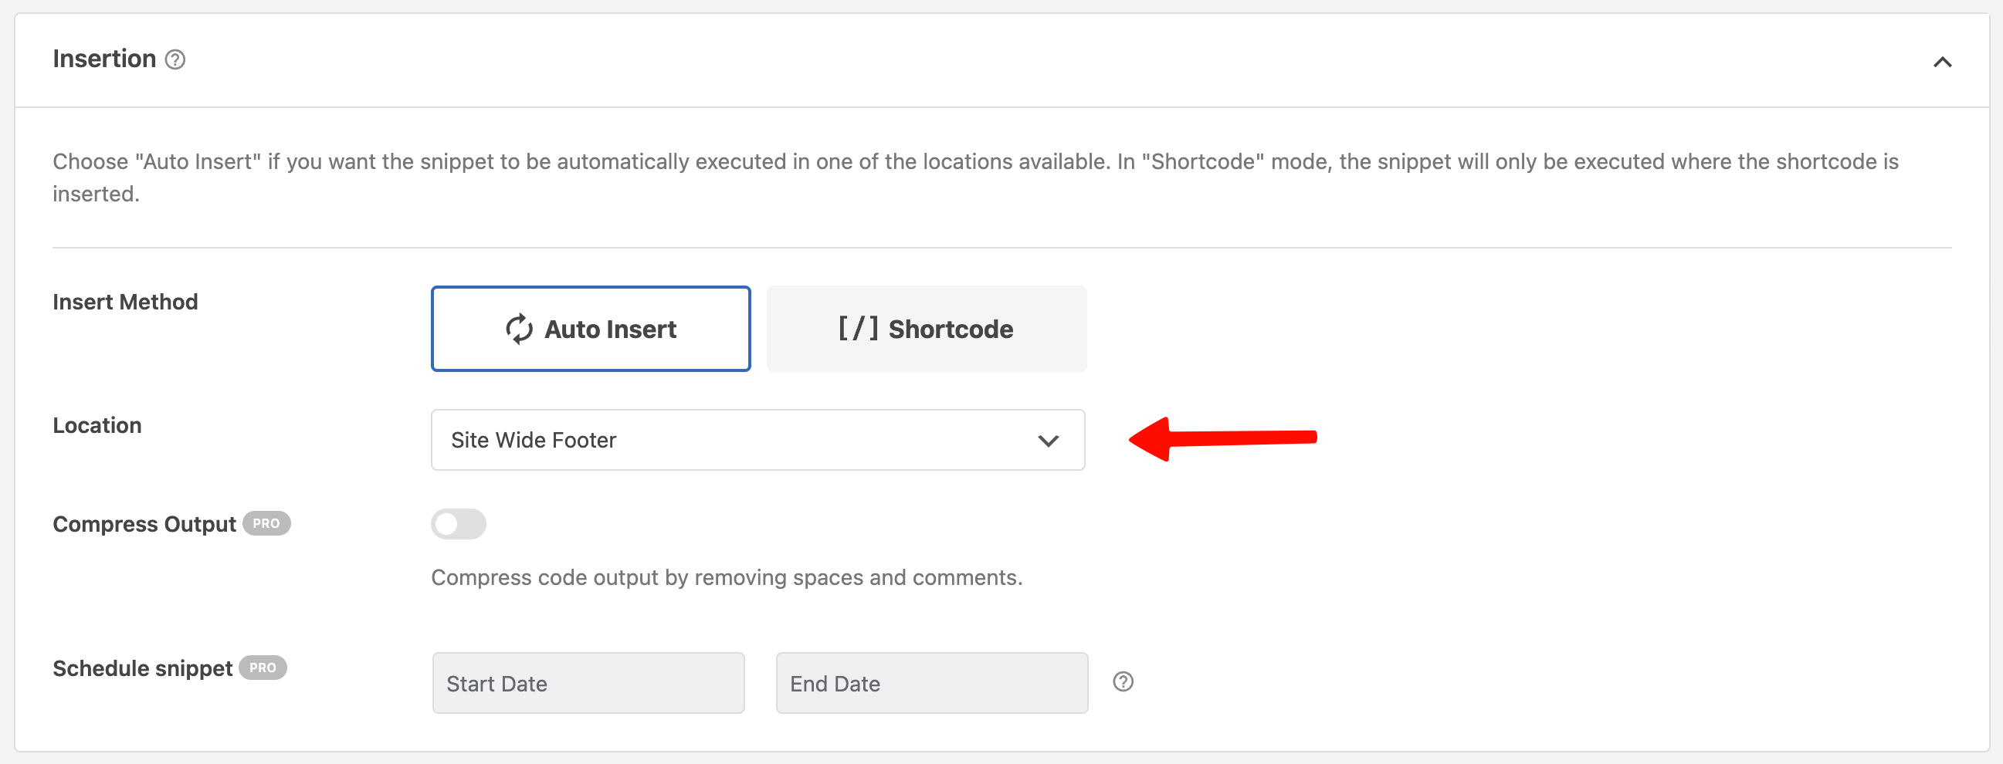Click the Insert Method label

[125, 302]
